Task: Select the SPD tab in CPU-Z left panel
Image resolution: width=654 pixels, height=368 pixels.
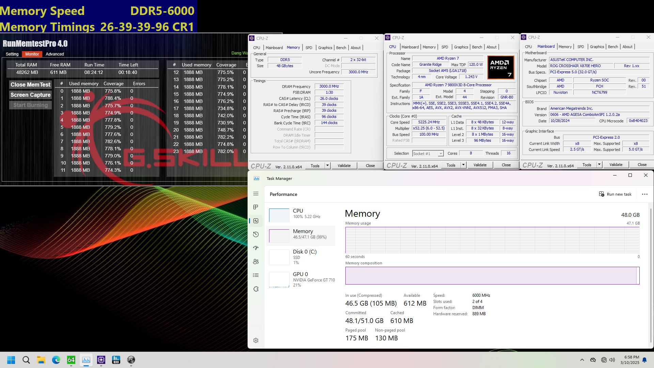Action: tap(309, 47)
